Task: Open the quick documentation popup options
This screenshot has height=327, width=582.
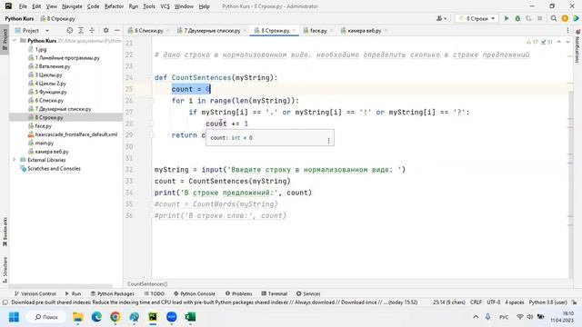Action: [x=329, y=141]
